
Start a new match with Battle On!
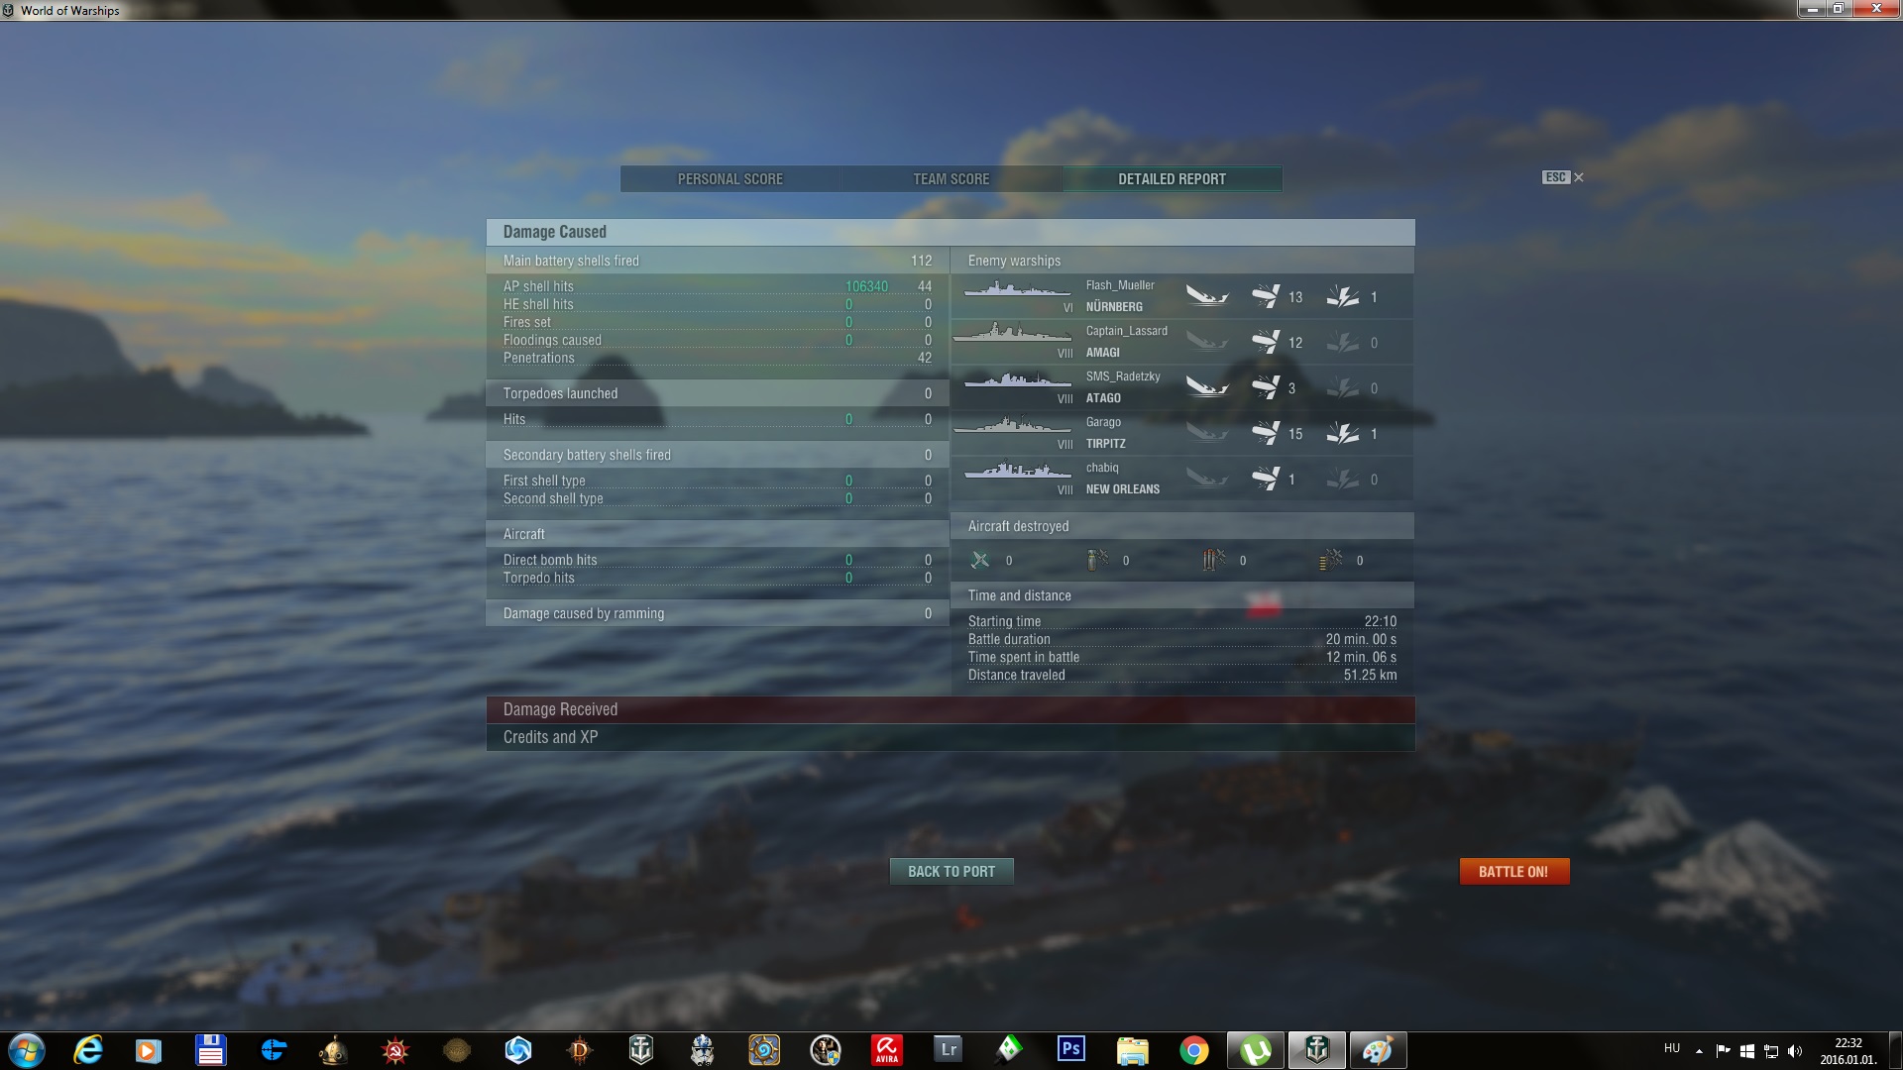1513,872
